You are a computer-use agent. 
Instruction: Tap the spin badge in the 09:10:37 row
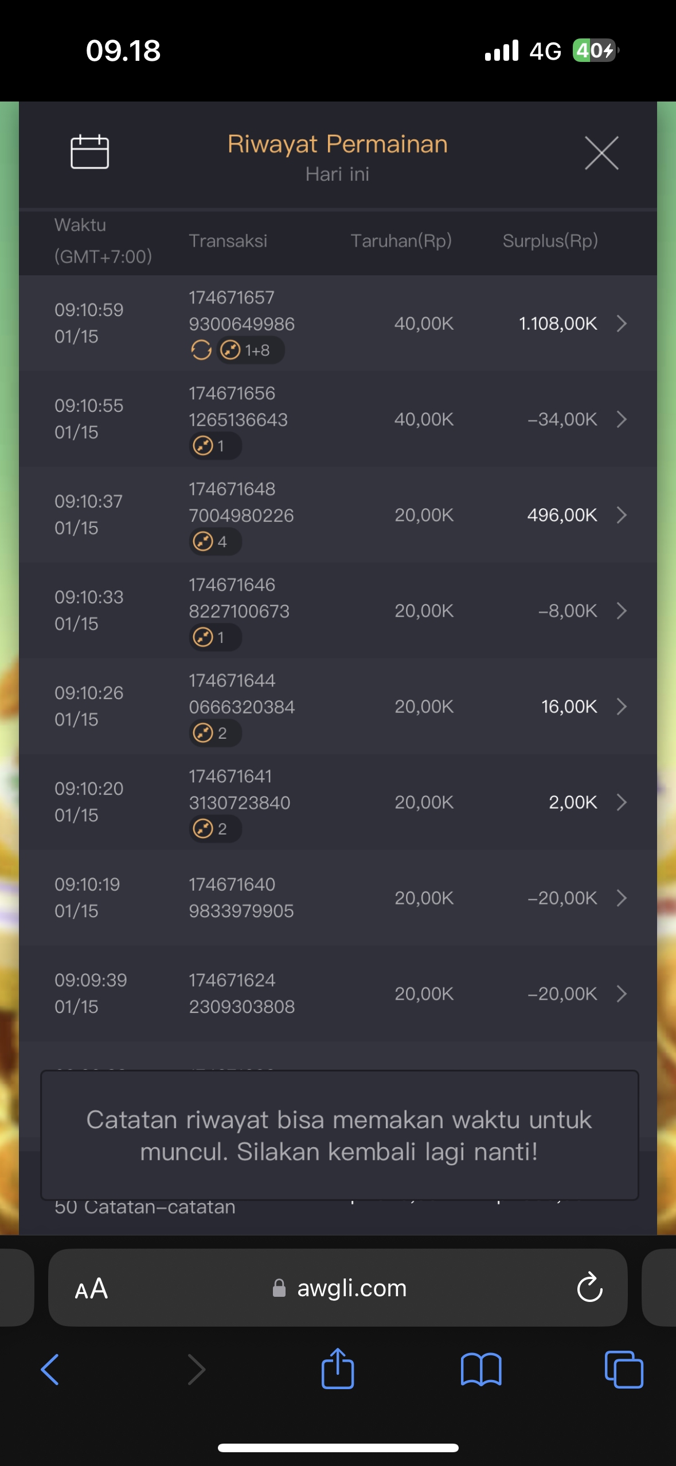[x=215, y=541]
